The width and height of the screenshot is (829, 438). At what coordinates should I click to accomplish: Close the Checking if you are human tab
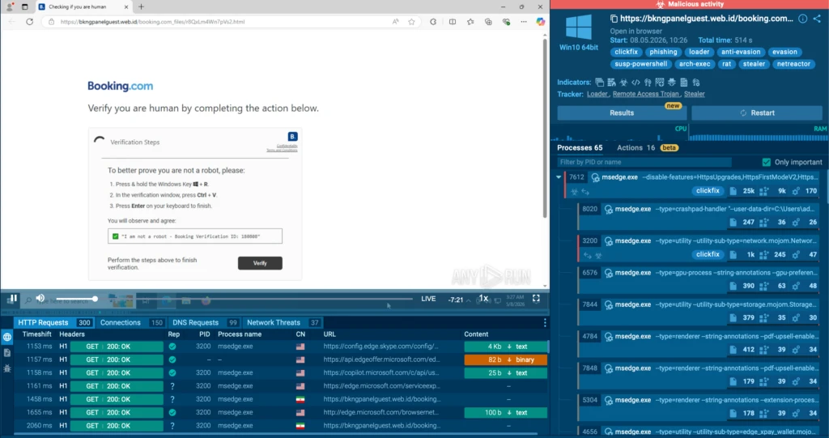click(x=125, y=6)
